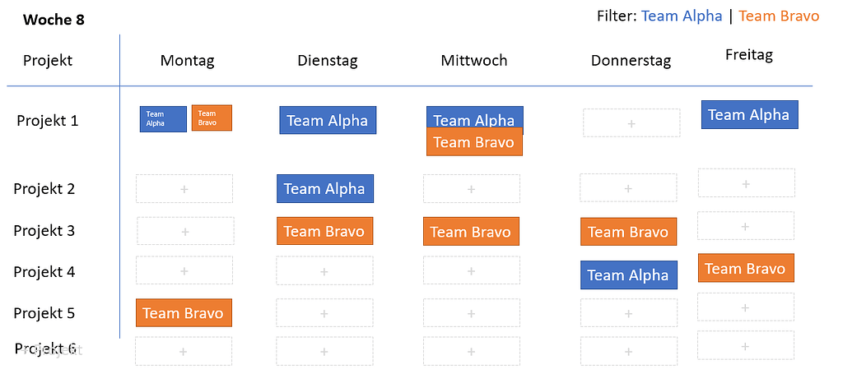This screenshot has height=383, width=843.
Task: Select Team Bravo card in Projekt 1 Mittwoch
Action: 474,142
